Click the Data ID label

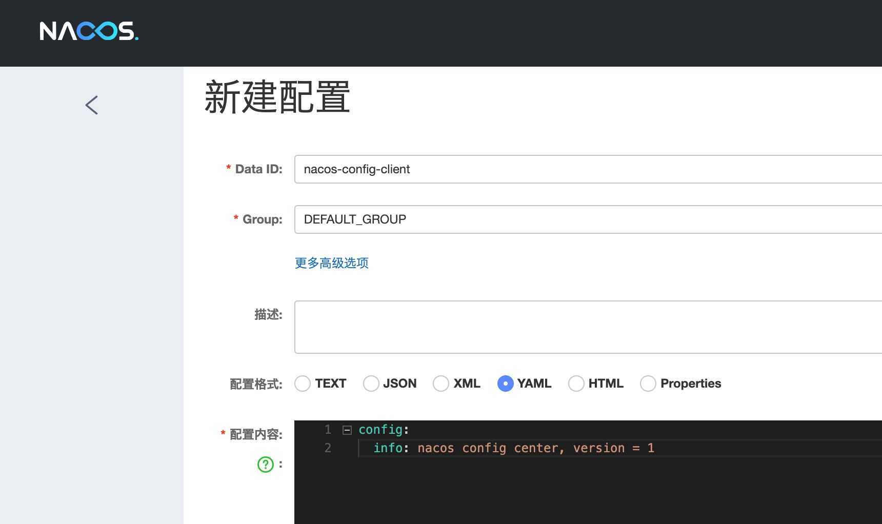(258, 169)
